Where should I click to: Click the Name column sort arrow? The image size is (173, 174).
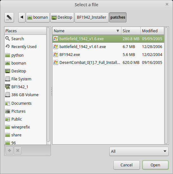pyautogui.click(x=118, y=31)
